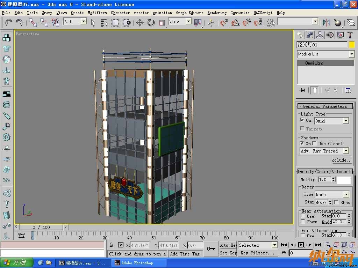Screen dimensions: 358x268
Task: Open the Hierarchy command panel tab
Action: (320, 35)
